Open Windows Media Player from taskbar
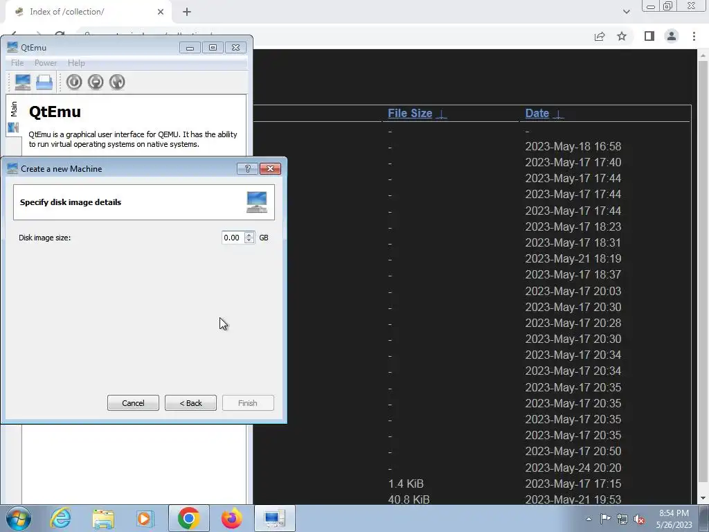 (145, 518)
